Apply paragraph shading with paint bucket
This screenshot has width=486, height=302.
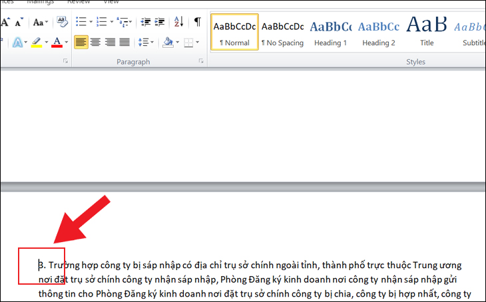[x=167, y=43]
